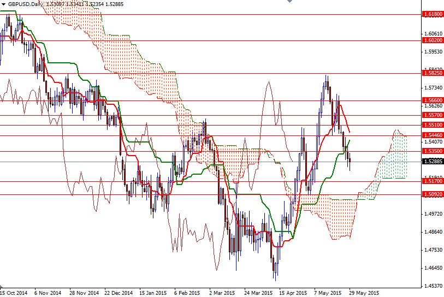
Task: Click the 6 Nov 2014 date label
Action: pos(48,293)
